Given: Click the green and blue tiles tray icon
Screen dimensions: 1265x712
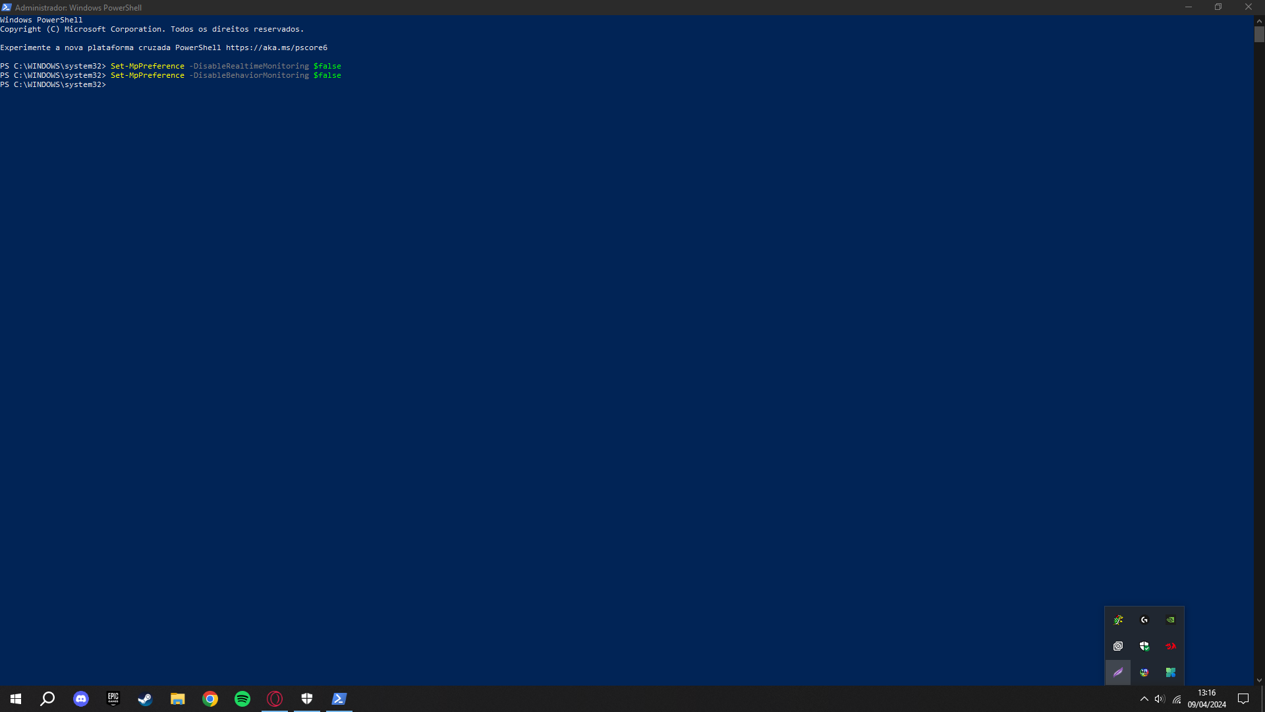Looking at the screenshot, I should pos(1171,672).
